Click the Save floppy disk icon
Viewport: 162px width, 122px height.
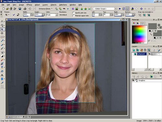click(x=20, y=9)
